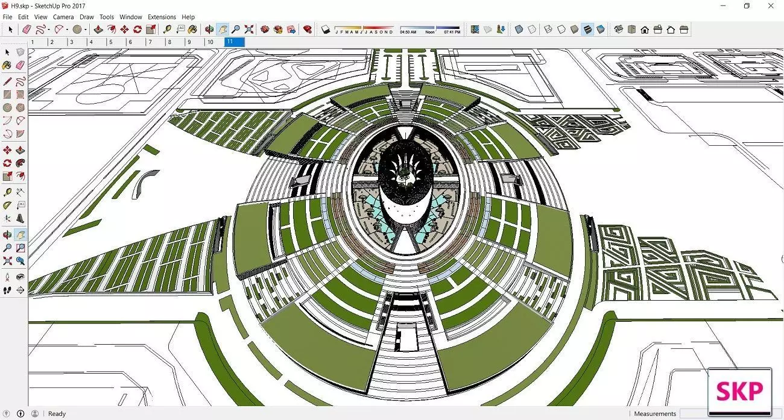Open the Extensions menu
Image resolution: width=784 pixels, height=420 pixels.
click(162, 17)
